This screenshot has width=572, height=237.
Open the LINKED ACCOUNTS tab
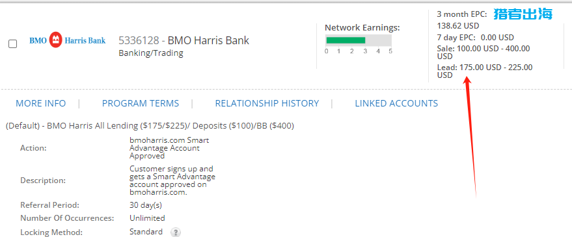(x=396, y=103)
